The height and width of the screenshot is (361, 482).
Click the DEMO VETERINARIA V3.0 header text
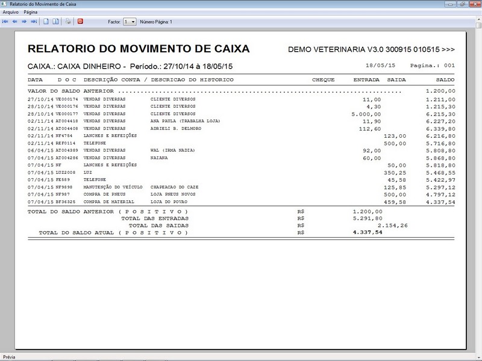tap(371, 49)
